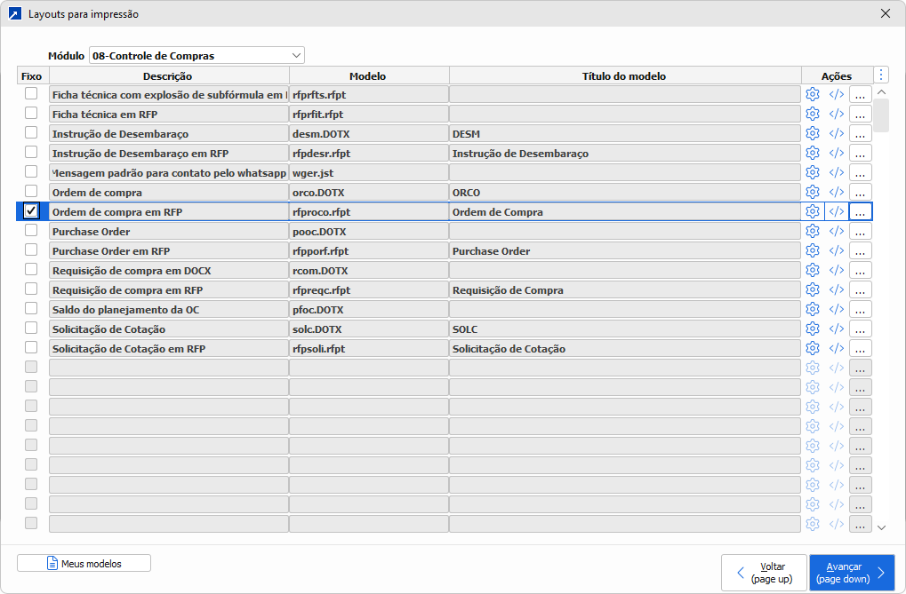Viewport: 906px width, 594px height.
Task: Open the Módulo dropdown
Action: (196, 55)
